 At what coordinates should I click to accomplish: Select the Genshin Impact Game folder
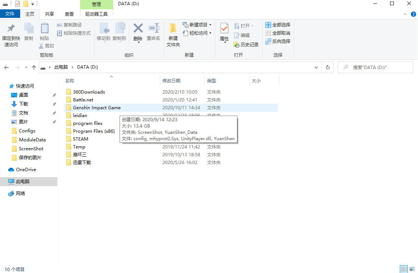(x=171, y=108)
